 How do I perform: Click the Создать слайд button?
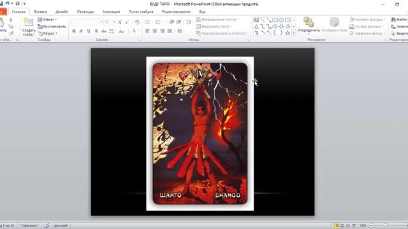pyautogui.click(x=28, y=27)
